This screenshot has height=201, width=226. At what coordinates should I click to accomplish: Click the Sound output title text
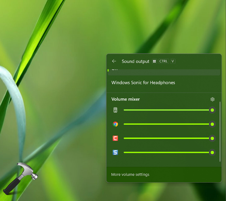tap(135, 61)
